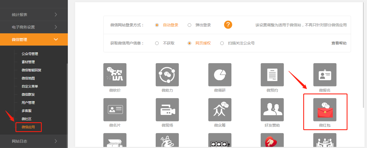Open the 微助力 app icon
Viewport: 367px width, 148px height.
pyautogui.click(x=167, y=75)
